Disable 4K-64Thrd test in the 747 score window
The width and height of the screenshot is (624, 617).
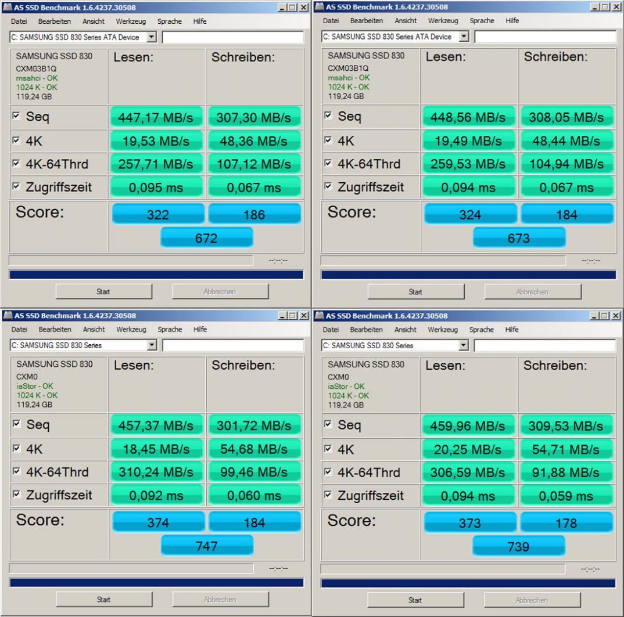point(17,471)
